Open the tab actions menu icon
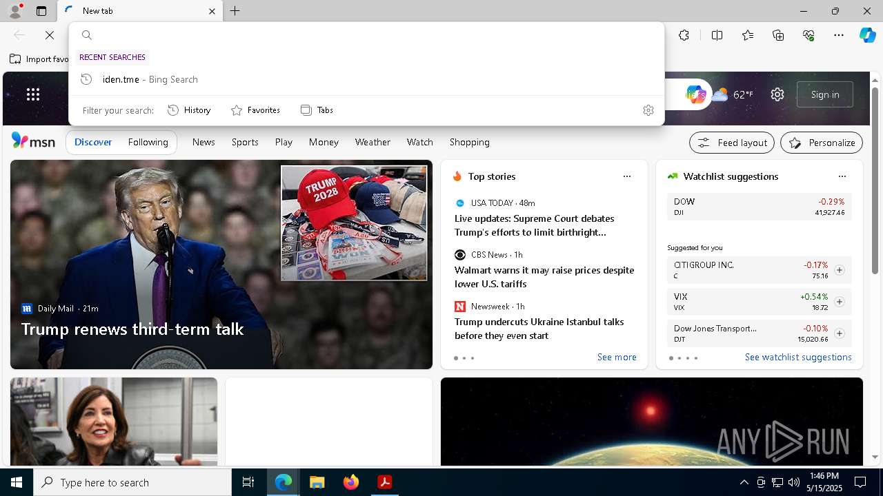This screenshot has height=496, width=883. pyautogui.click(x=41, y=11)
